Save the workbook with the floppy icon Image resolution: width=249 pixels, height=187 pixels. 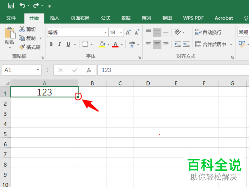[11, 6]
